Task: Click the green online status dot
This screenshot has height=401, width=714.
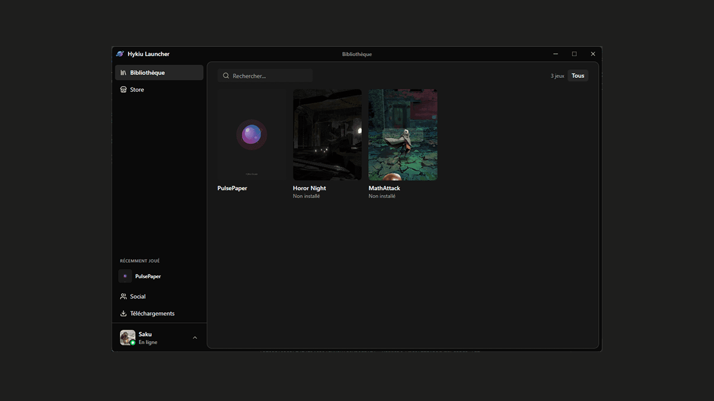Action: pyautogui.click(x=133, y=343)
